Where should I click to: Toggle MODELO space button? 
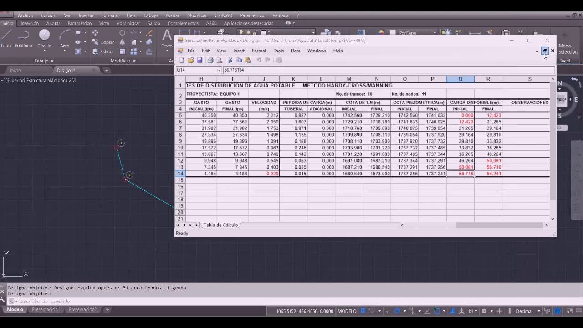coord(347,311)
